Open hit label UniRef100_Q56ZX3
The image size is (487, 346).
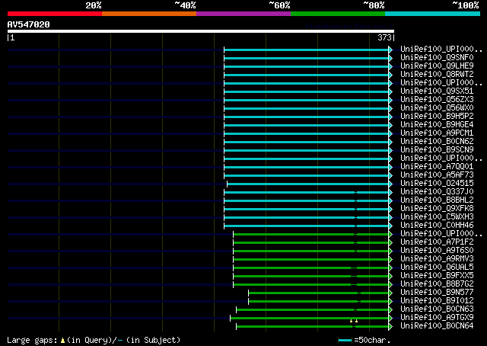click(x=437, y=100)
